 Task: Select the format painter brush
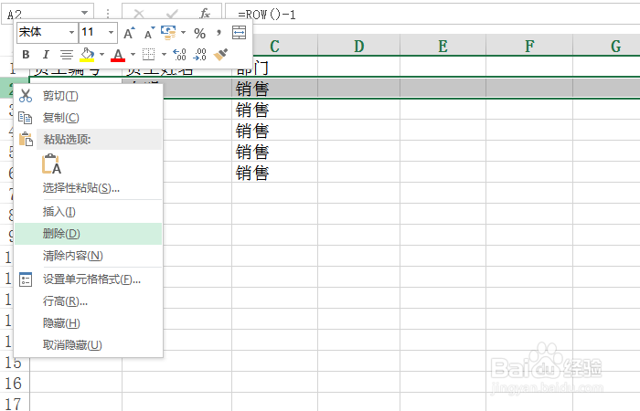click(x=221, y=54)
